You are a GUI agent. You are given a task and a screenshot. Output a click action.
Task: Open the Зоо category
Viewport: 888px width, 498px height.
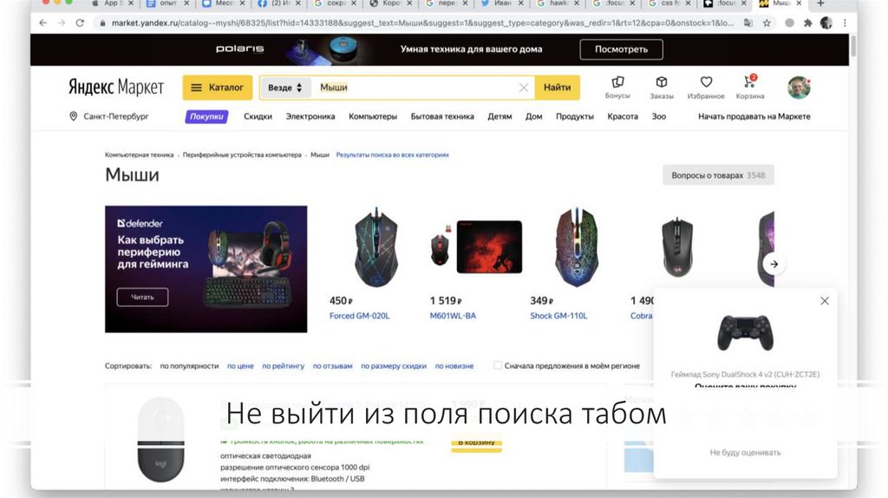[659, 116]
